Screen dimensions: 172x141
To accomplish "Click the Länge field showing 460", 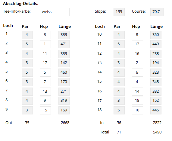I will [x=64, y=72].
